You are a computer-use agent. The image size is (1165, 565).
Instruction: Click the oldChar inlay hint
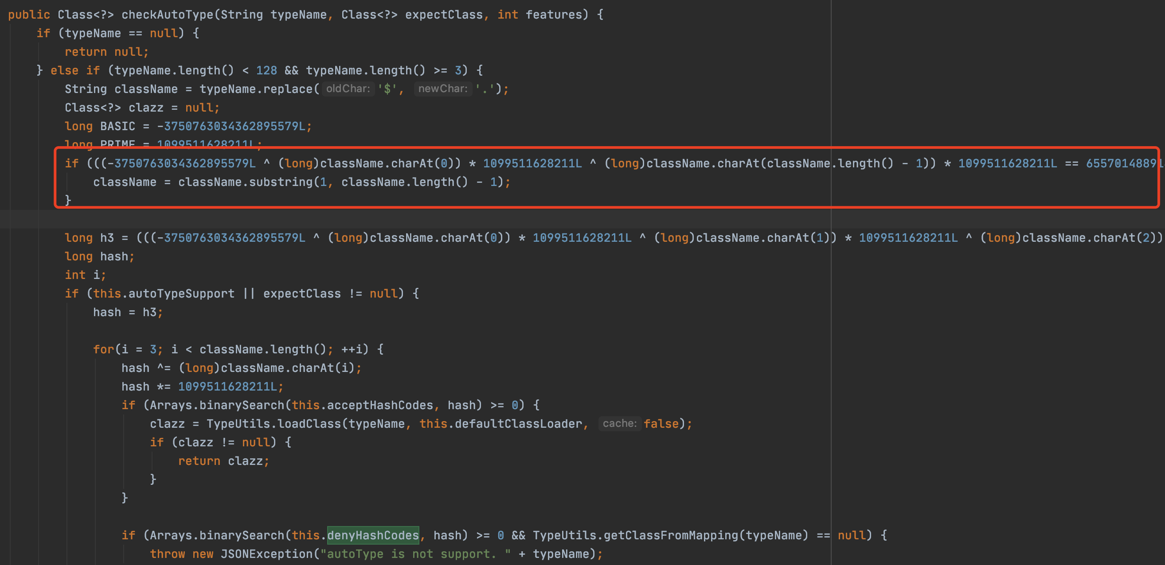[x=348, y=89]
